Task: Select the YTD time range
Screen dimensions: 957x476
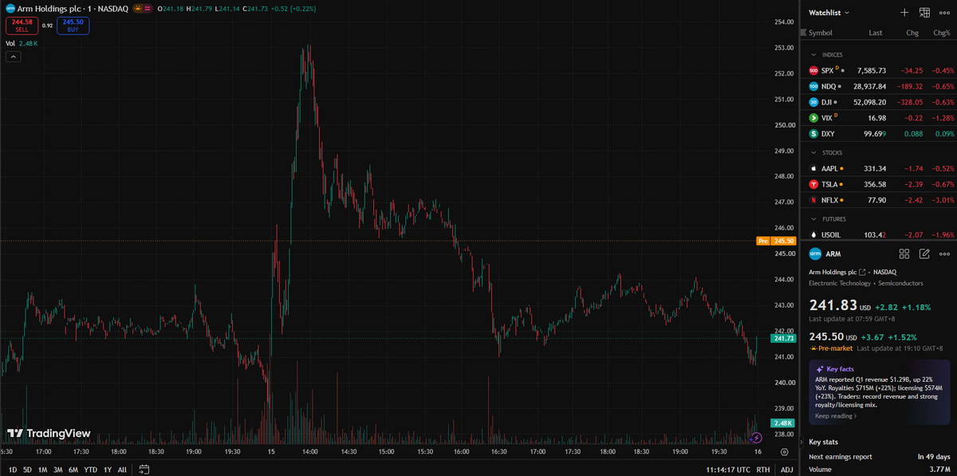Action: pos(91,470)
